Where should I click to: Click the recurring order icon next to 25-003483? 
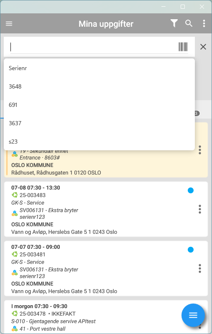pos(15,195)
